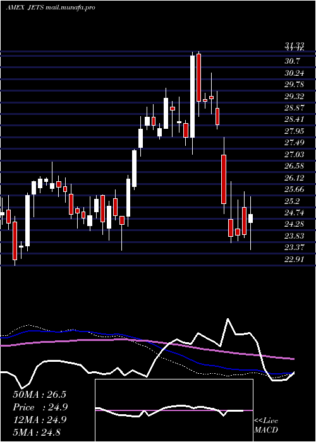The height and width of the screenshot is (442, 316).
Task: Click the 26.12 price axis label
Action: [295, 177]
